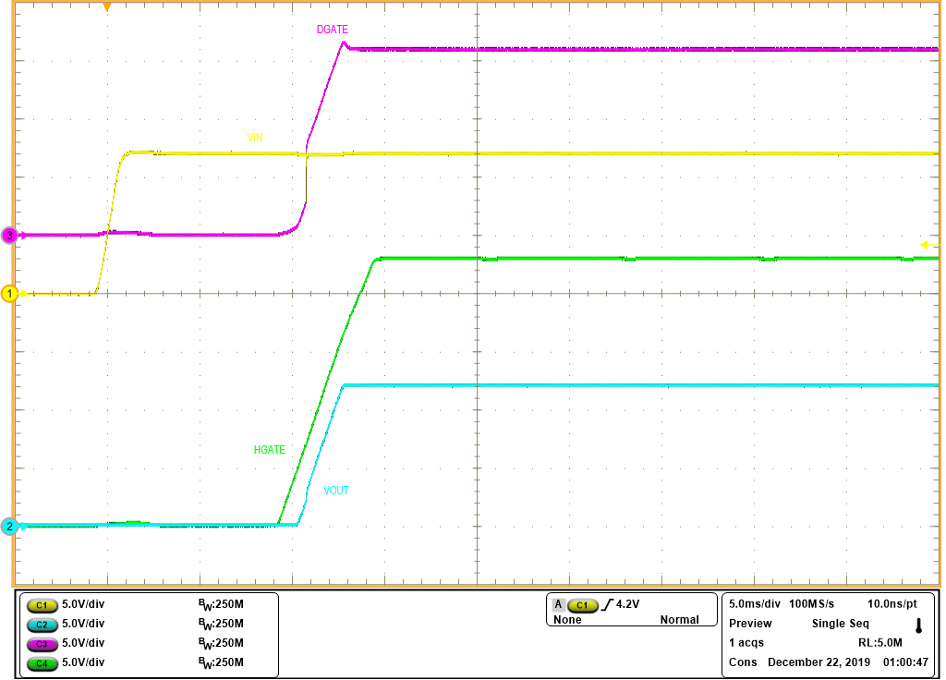
Task: Toggle channel 1 display via left marker
Action: click(7, 294)
